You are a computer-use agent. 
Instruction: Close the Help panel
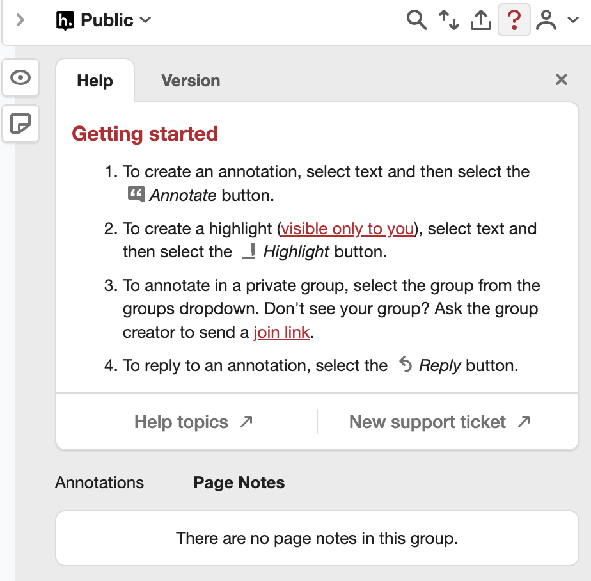[561, 79]
